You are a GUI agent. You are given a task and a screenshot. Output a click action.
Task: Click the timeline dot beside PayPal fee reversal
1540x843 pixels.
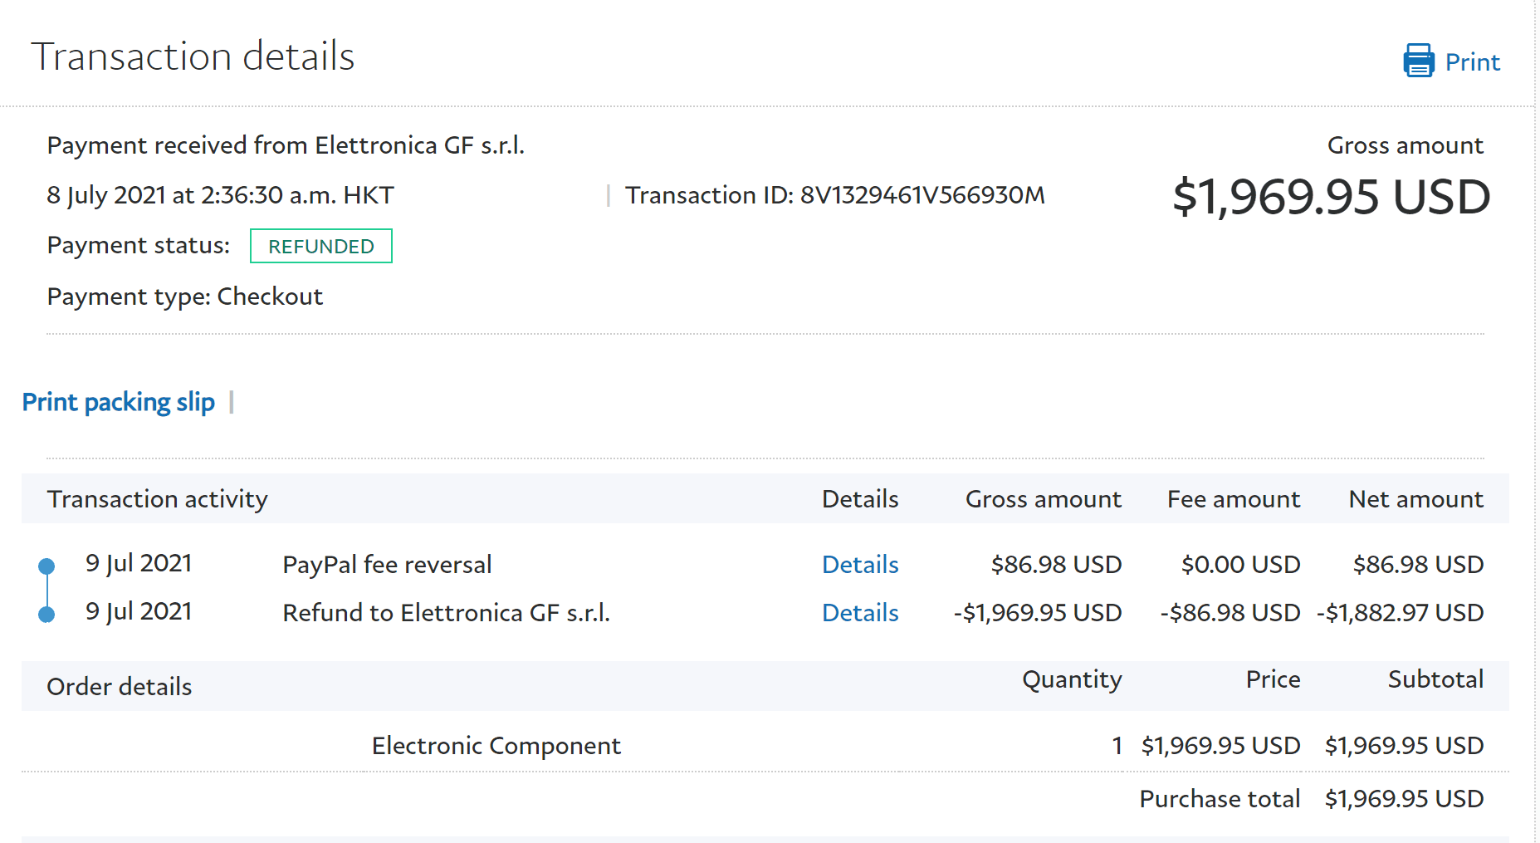(x=46, y=566)
